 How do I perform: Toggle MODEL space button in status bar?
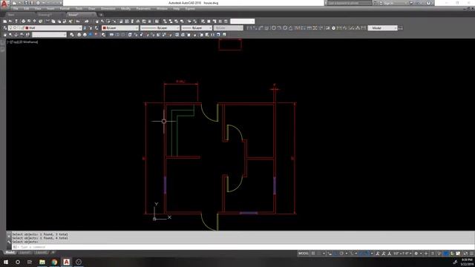tap(304, 254)
